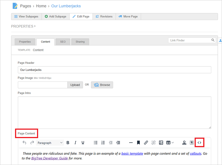The image size is (222, 165).
Task: Click the Browse button
Action: (102, 85)
